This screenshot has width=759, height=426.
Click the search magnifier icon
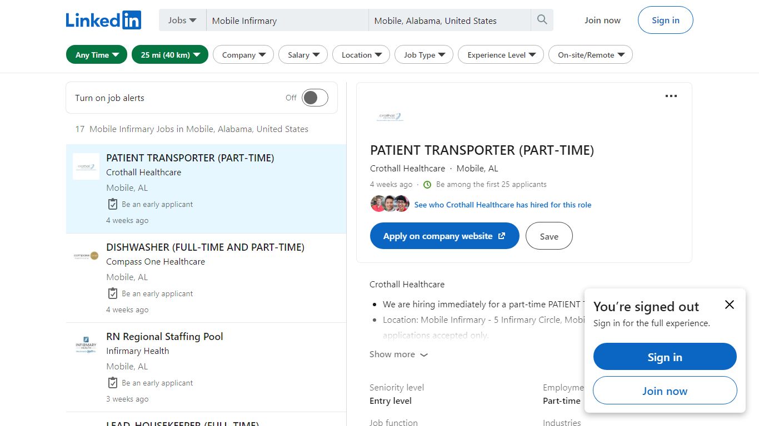tap(542, 20)
